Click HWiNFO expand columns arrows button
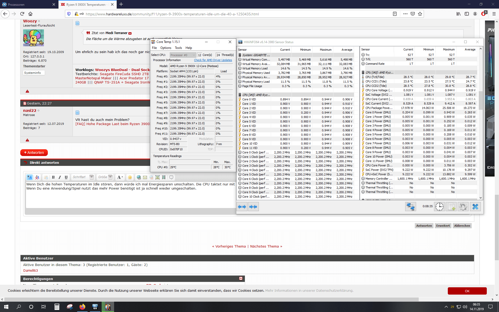 242,207
